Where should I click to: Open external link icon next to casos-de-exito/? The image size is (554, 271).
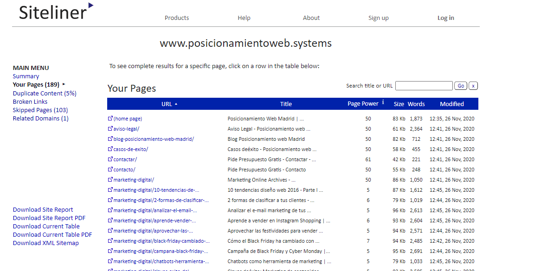[x=110, y=149]
